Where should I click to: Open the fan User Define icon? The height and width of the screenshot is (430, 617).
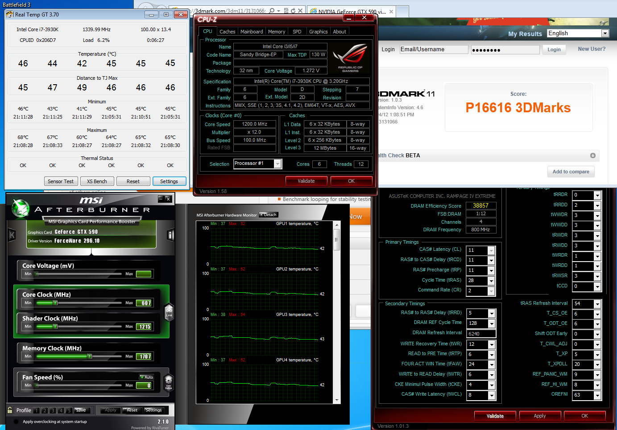click(169, 381)
